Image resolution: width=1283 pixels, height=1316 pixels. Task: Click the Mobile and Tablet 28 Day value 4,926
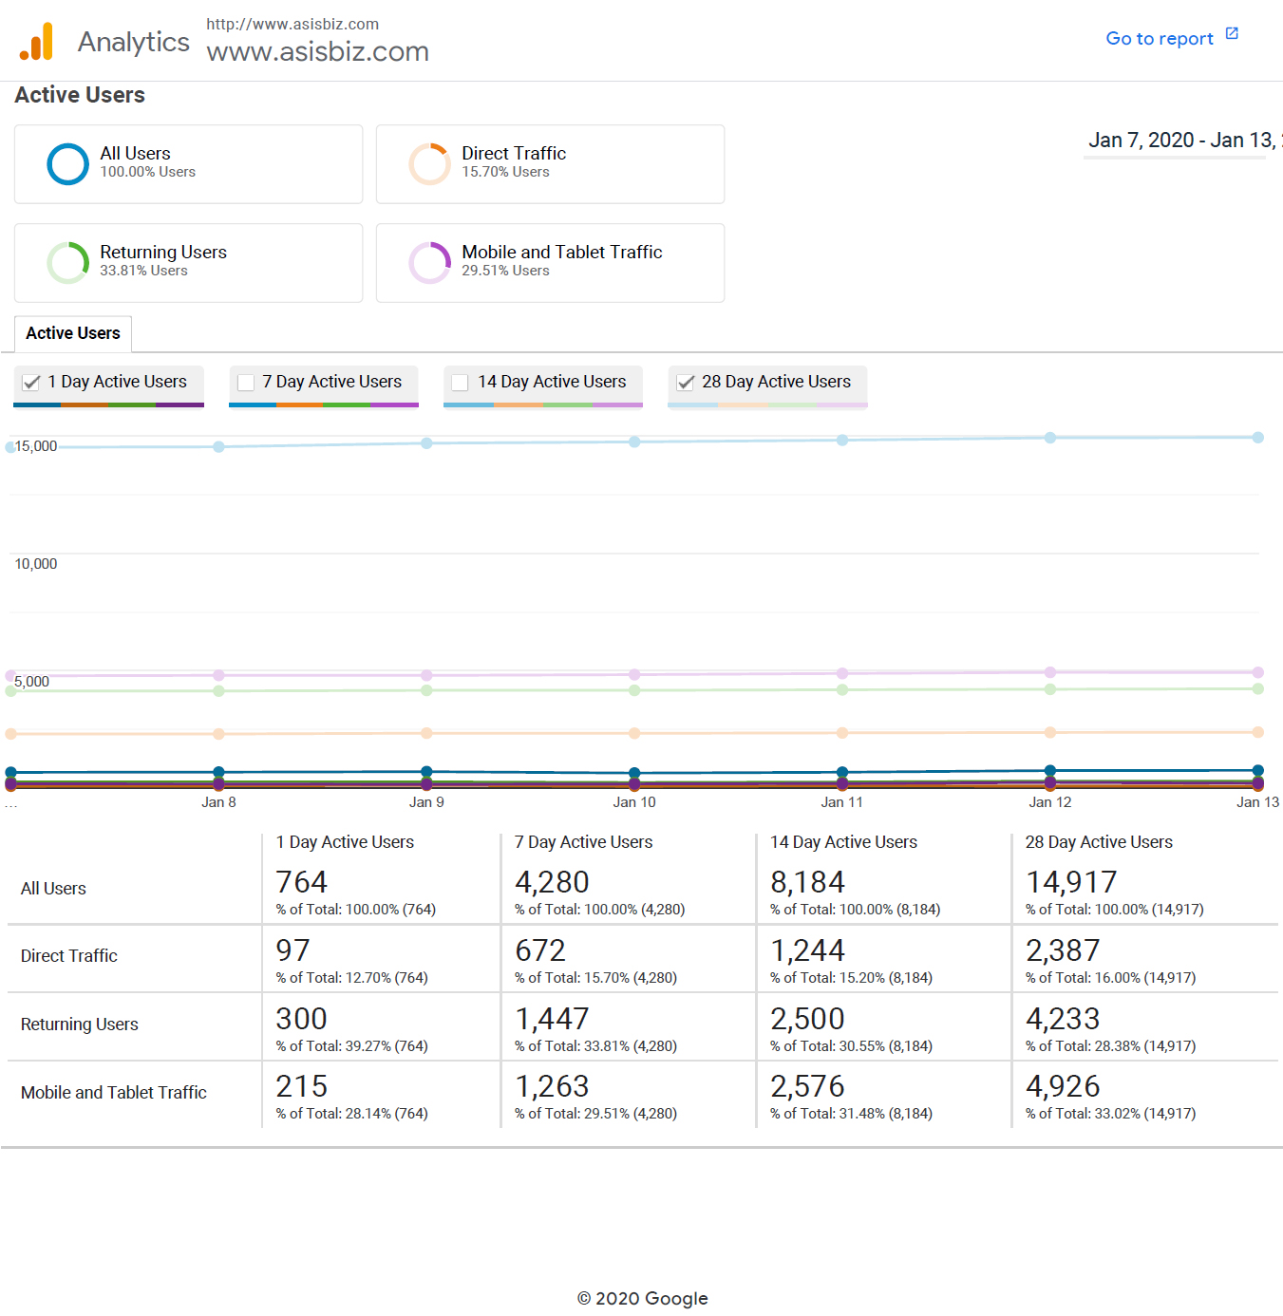[x=1063, y=1086]
